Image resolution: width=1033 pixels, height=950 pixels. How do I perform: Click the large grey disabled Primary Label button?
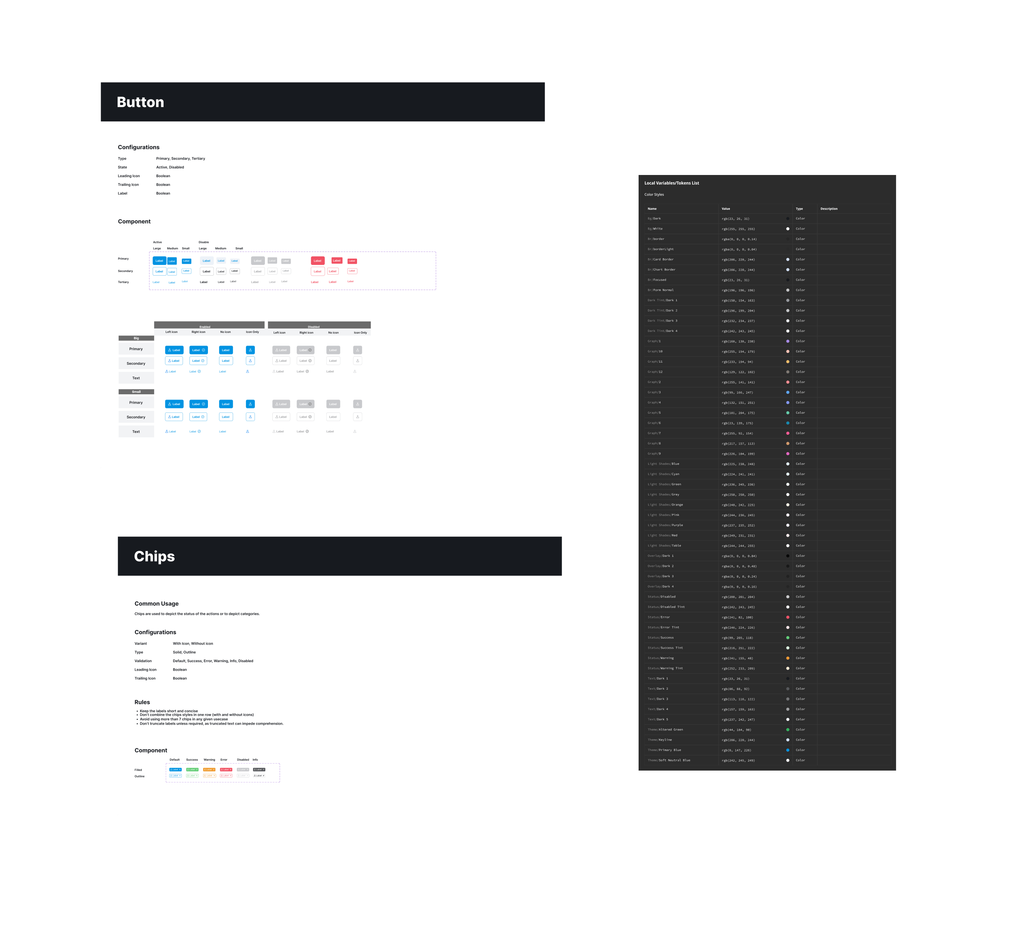258,261
